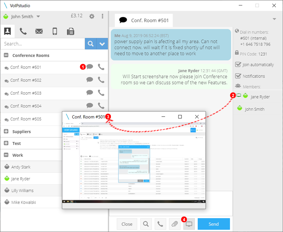The height and width of the screenshot is (232, 283).
Task: Toggle Join automatically checkbox
Action: pyautogui.click(x=238, y=64)
